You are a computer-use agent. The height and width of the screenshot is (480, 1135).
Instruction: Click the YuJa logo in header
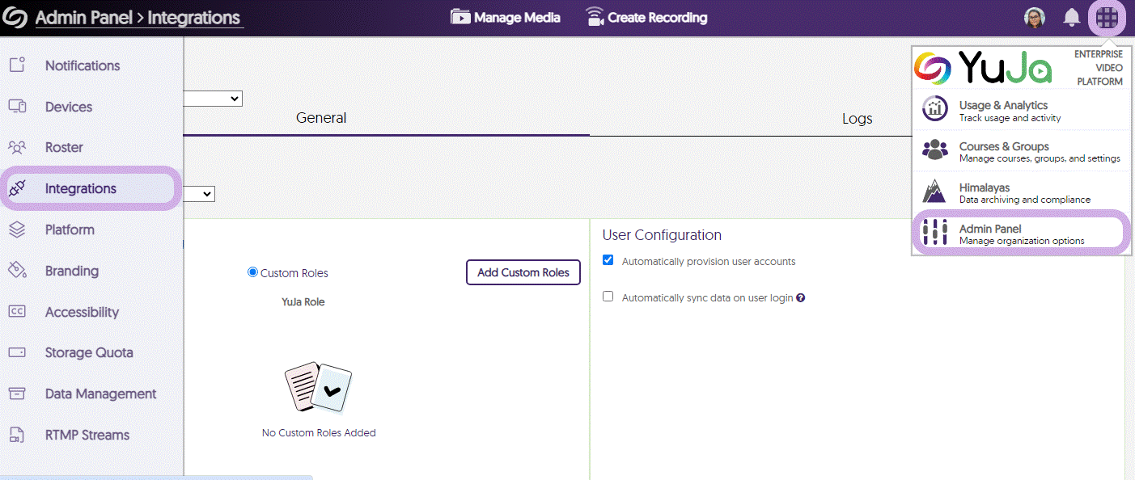[x=16, y=17]
